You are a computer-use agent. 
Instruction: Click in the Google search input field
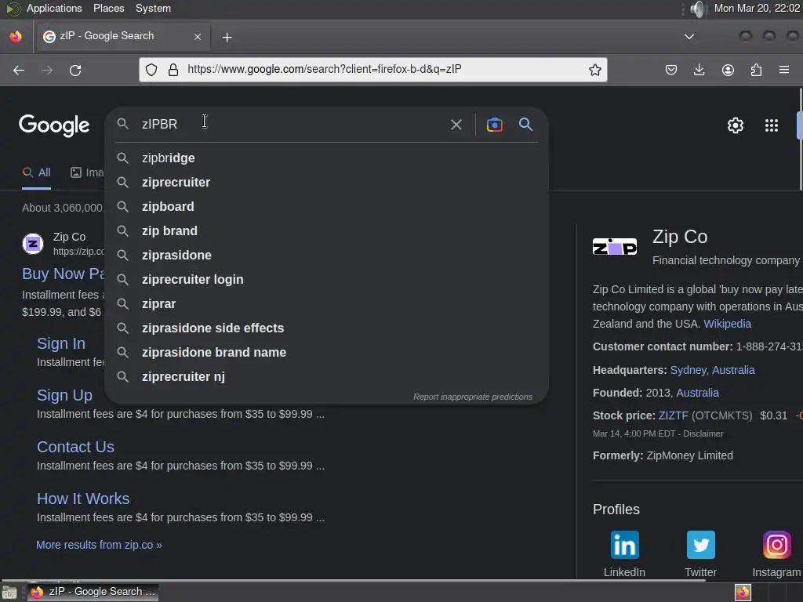(x=292, y=124)
